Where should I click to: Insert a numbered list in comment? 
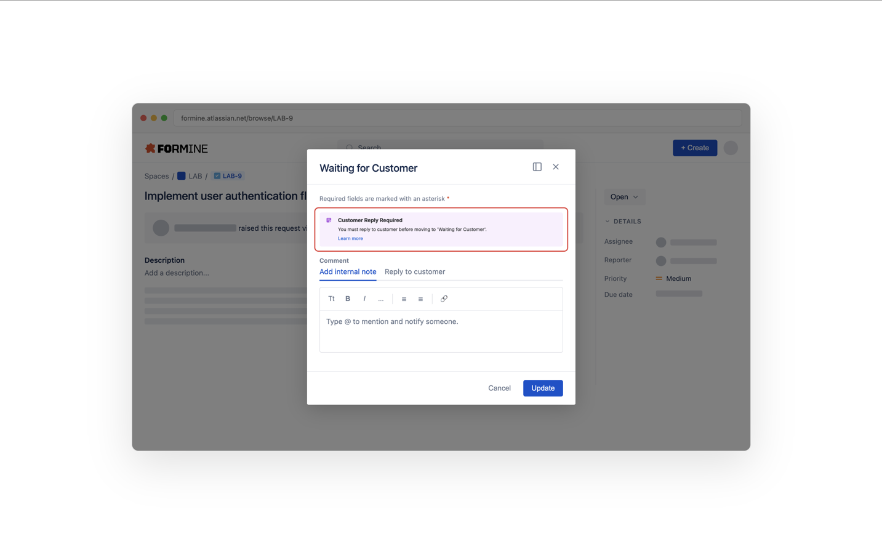pyautogui.click(x=420, y=299)
